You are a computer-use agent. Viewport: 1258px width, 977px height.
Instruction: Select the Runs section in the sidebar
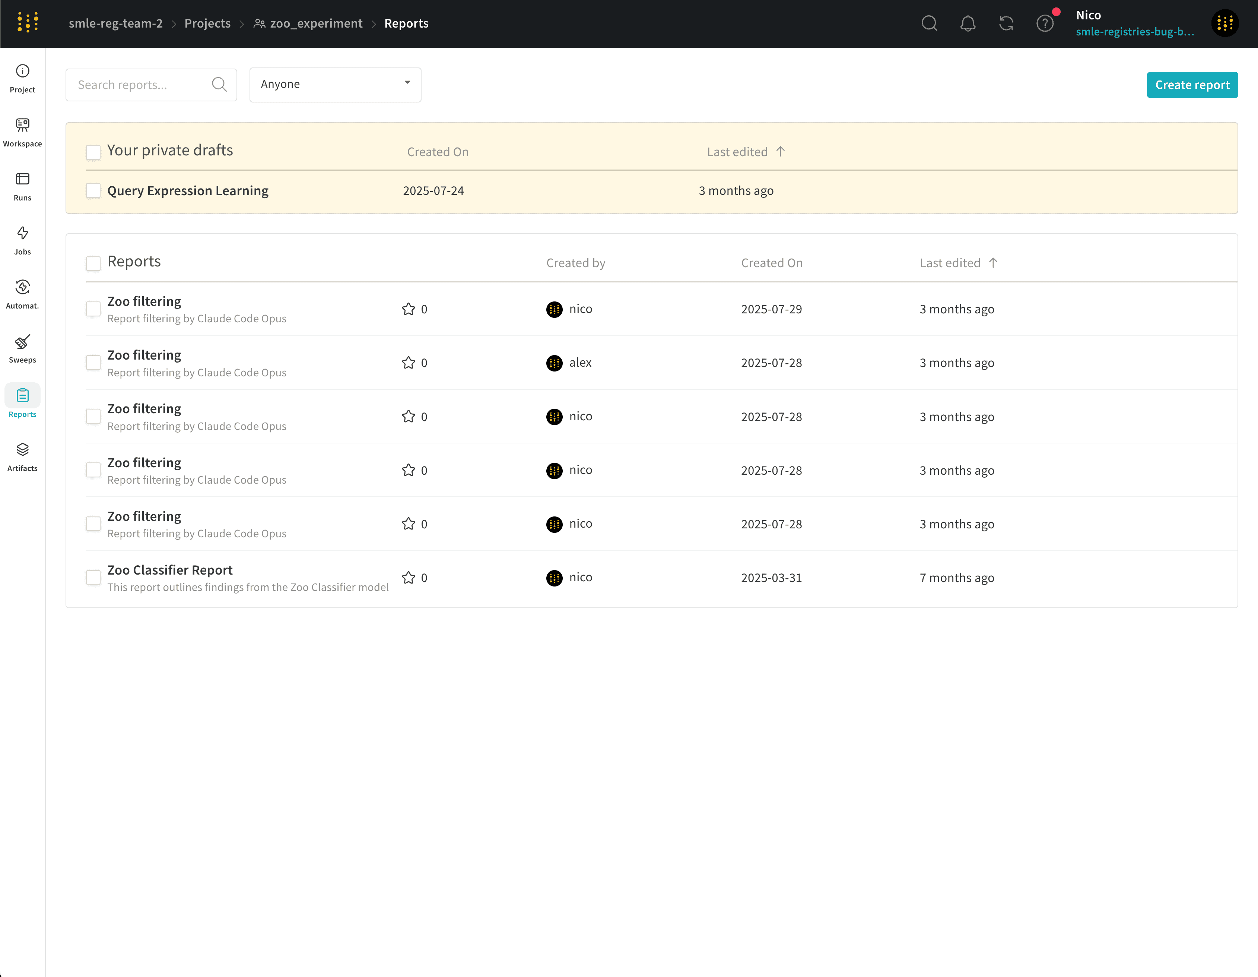[x=22, y=186]
